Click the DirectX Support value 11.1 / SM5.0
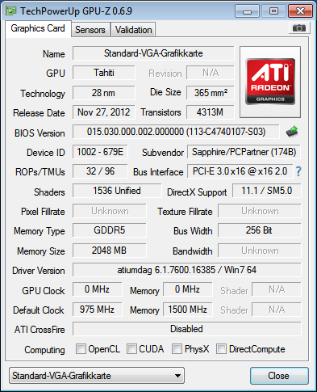Screen dimensions: 317x392 coord(267,191)
